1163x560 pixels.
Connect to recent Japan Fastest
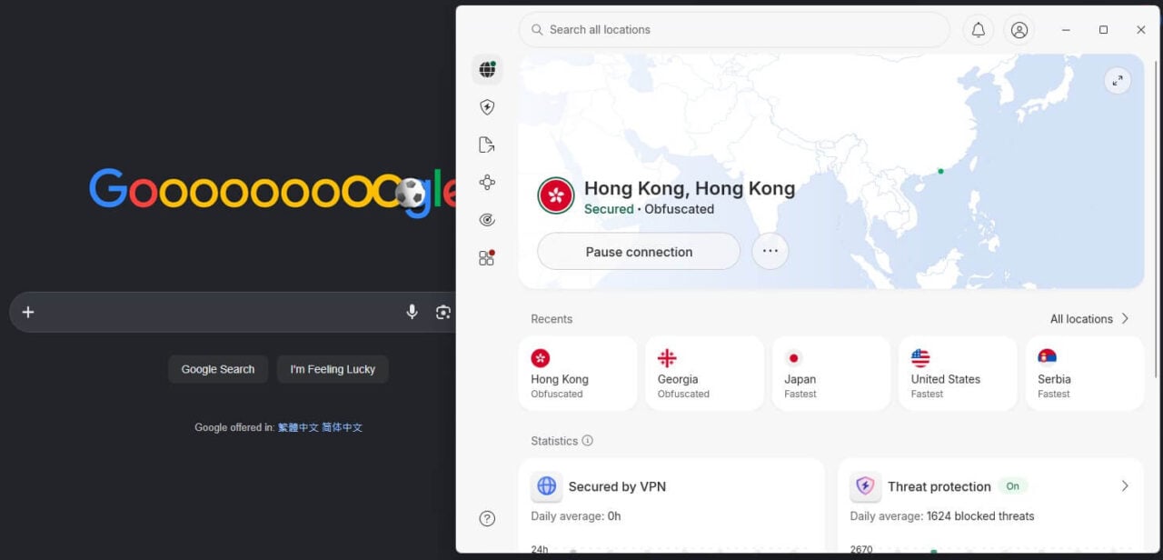pos(831,374)
